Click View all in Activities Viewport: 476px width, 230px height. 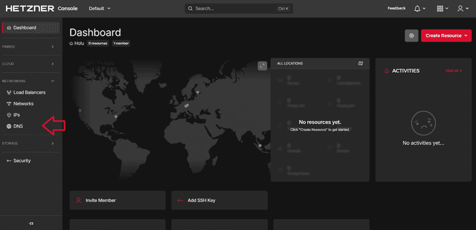[x=453, y=70]
